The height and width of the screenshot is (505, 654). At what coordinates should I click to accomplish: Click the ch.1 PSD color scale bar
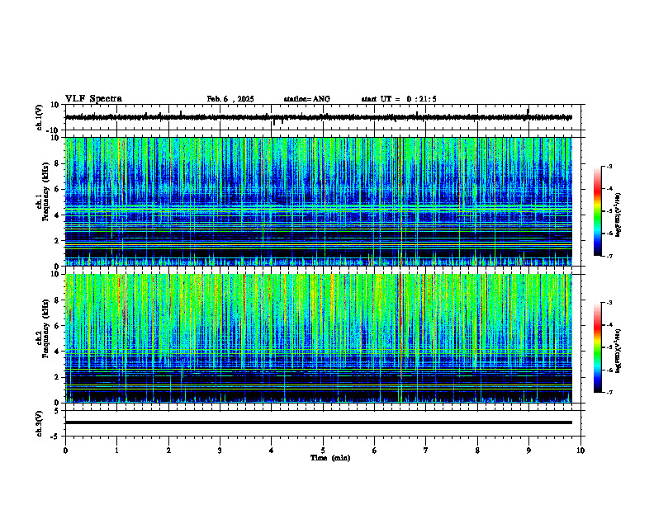coord(597,211)
